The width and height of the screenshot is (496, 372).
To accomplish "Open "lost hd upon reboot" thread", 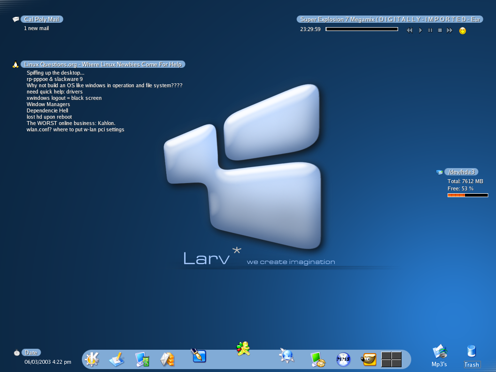I will tap(49, 117).
